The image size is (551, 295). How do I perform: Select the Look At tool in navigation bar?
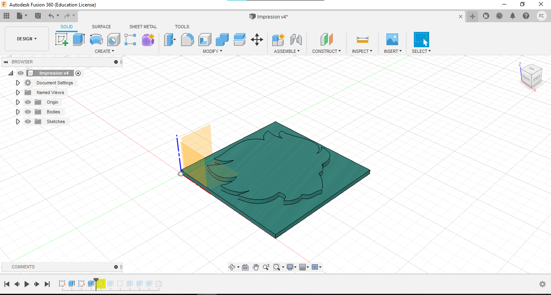[245, 267]
